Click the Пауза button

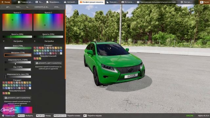[x=204, y=2]
